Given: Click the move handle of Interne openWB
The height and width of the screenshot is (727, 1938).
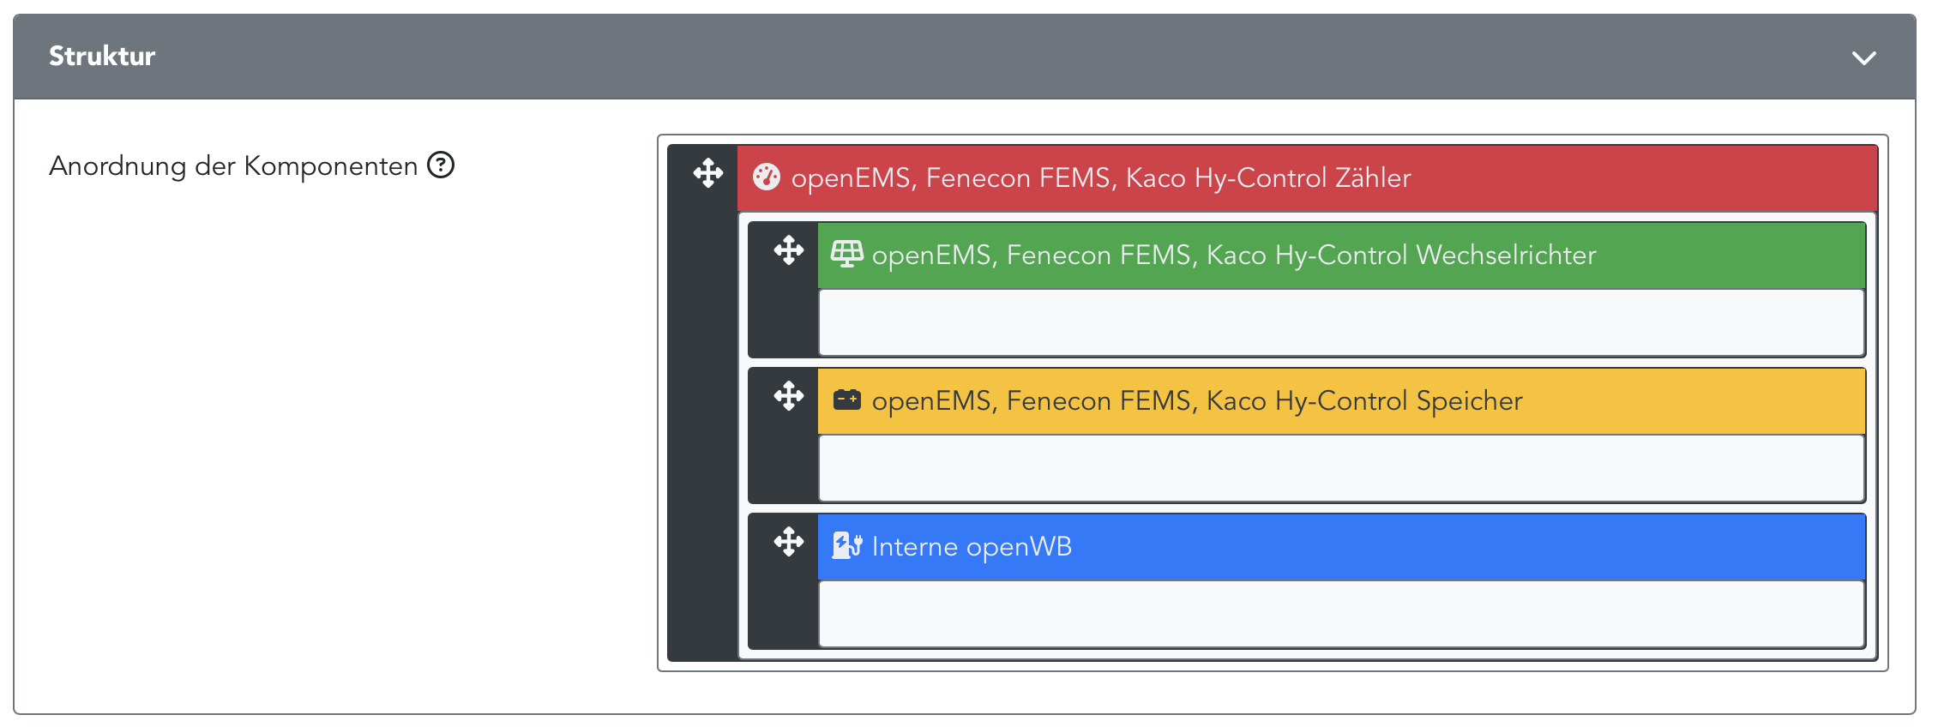Looking at the screenshot, I should [x=788, y=543].
